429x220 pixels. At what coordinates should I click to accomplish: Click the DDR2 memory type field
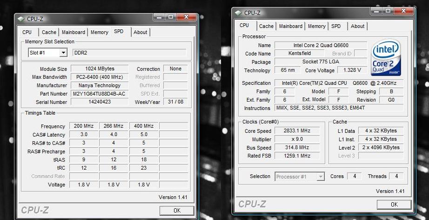point(129,53)
